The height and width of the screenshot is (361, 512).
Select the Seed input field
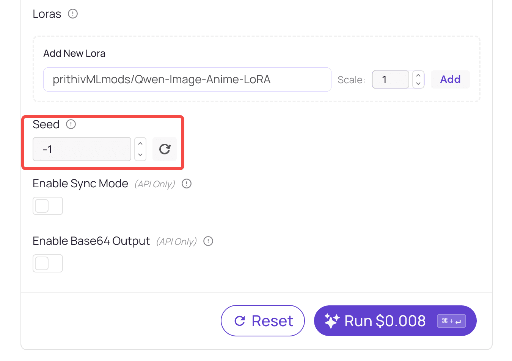click(x=82, y=149)
